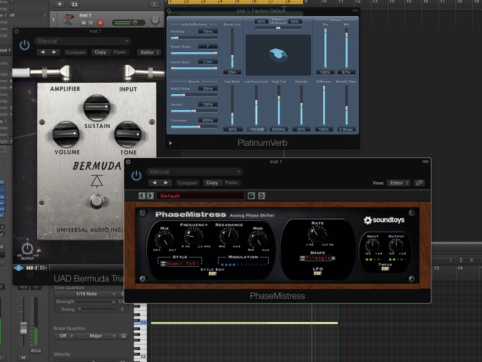This screenshot has width=482, height=362.
Task: Click previous preset arrow in PhaseMistress header
Action: (154, 183)
